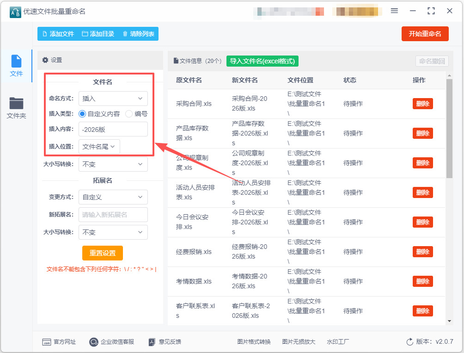The width and height of the screenshot is (464, 353).
Task: Click the 文件位置 column header
Action: (x=300, y=80)
